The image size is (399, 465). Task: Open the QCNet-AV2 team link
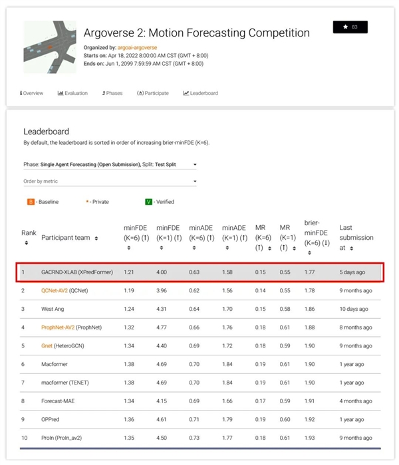coord(54,290)
